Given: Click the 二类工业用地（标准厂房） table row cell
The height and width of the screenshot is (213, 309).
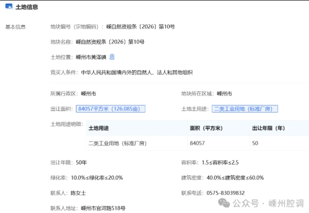Looking at the screenshot, I should pos(117,143).
